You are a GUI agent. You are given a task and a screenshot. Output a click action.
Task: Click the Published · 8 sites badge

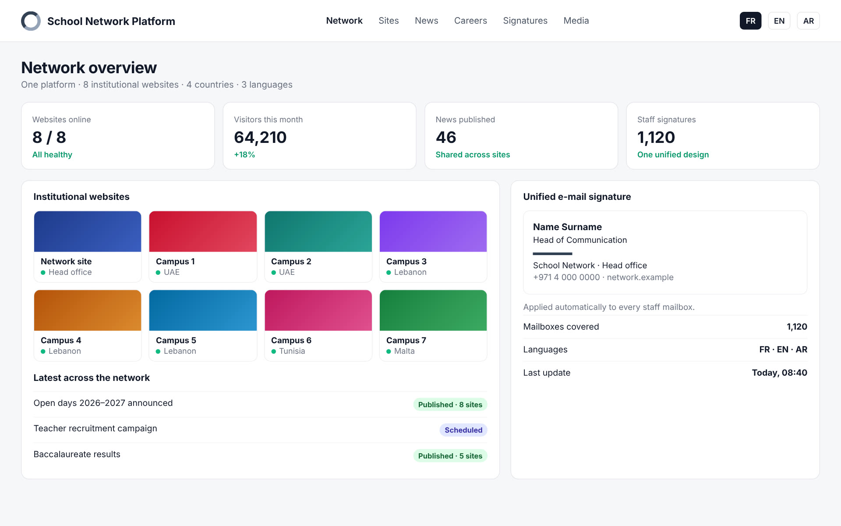pos(450,405)
